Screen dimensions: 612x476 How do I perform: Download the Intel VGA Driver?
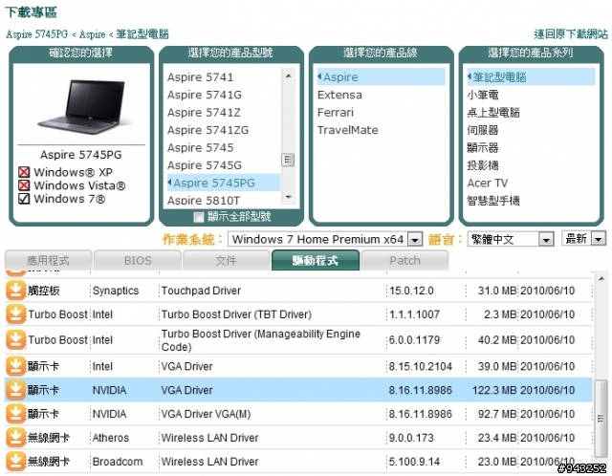coord(15,366)
